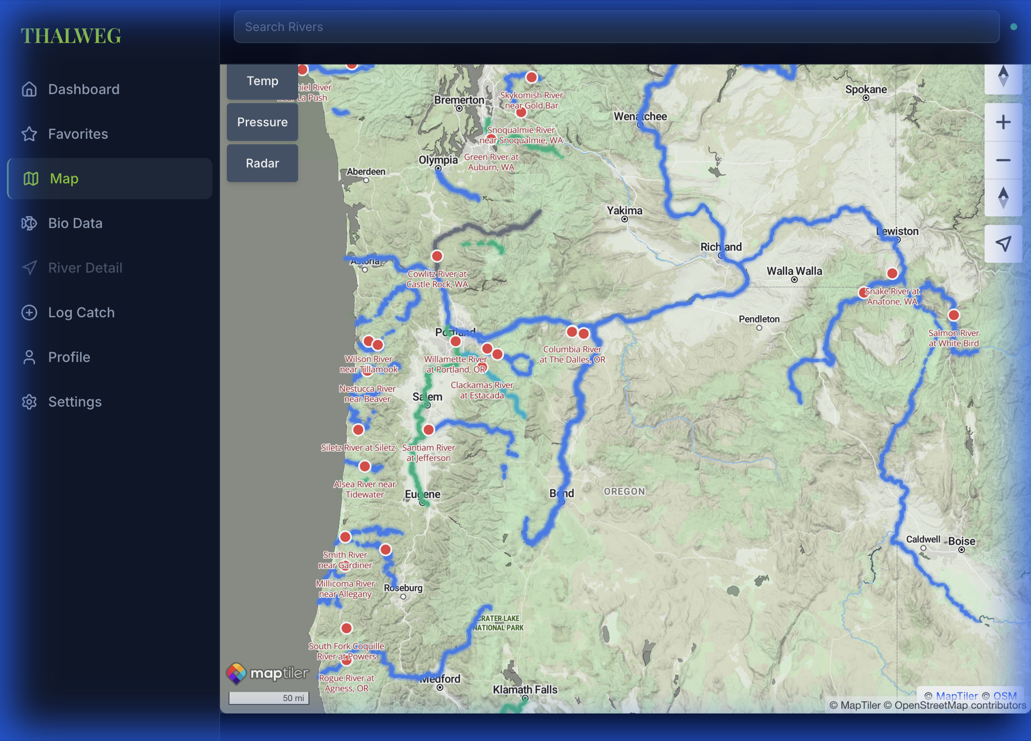Open the Dashboard from the sidebar
Image resolution: width=1031 pixels, height=741 pixels.
[x=84, y=89]
